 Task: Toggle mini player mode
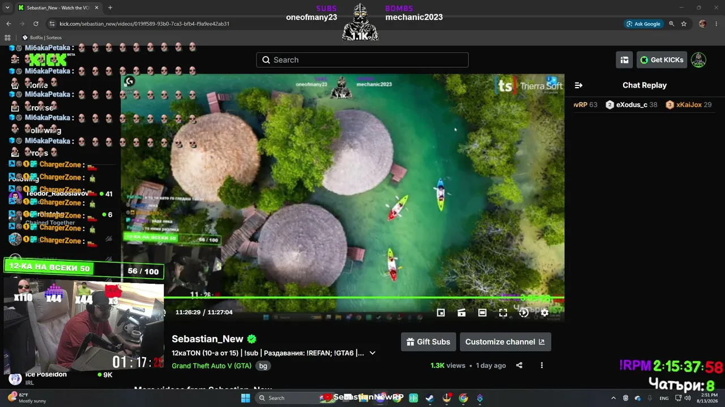441,313
